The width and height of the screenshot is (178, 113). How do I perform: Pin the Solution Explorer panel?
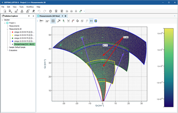[29, 16]
